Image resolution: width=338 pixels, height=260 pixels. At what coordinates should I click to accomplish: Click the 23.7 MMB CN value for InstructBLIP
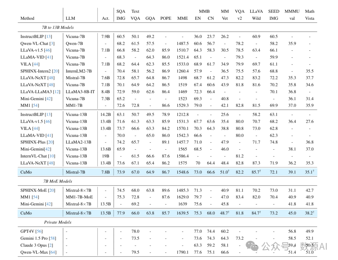(x=211, y=37)
